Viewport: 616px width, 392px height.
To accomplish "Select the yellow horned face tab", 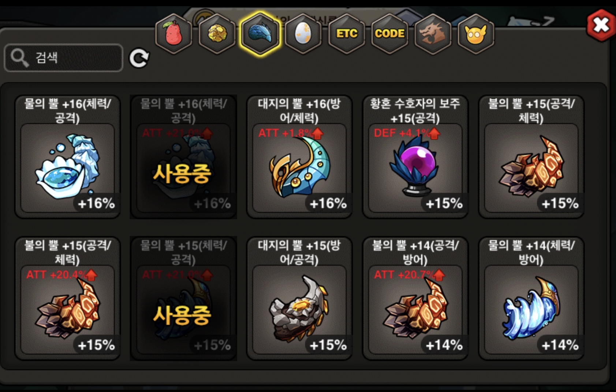I will [x=476, y=33].
